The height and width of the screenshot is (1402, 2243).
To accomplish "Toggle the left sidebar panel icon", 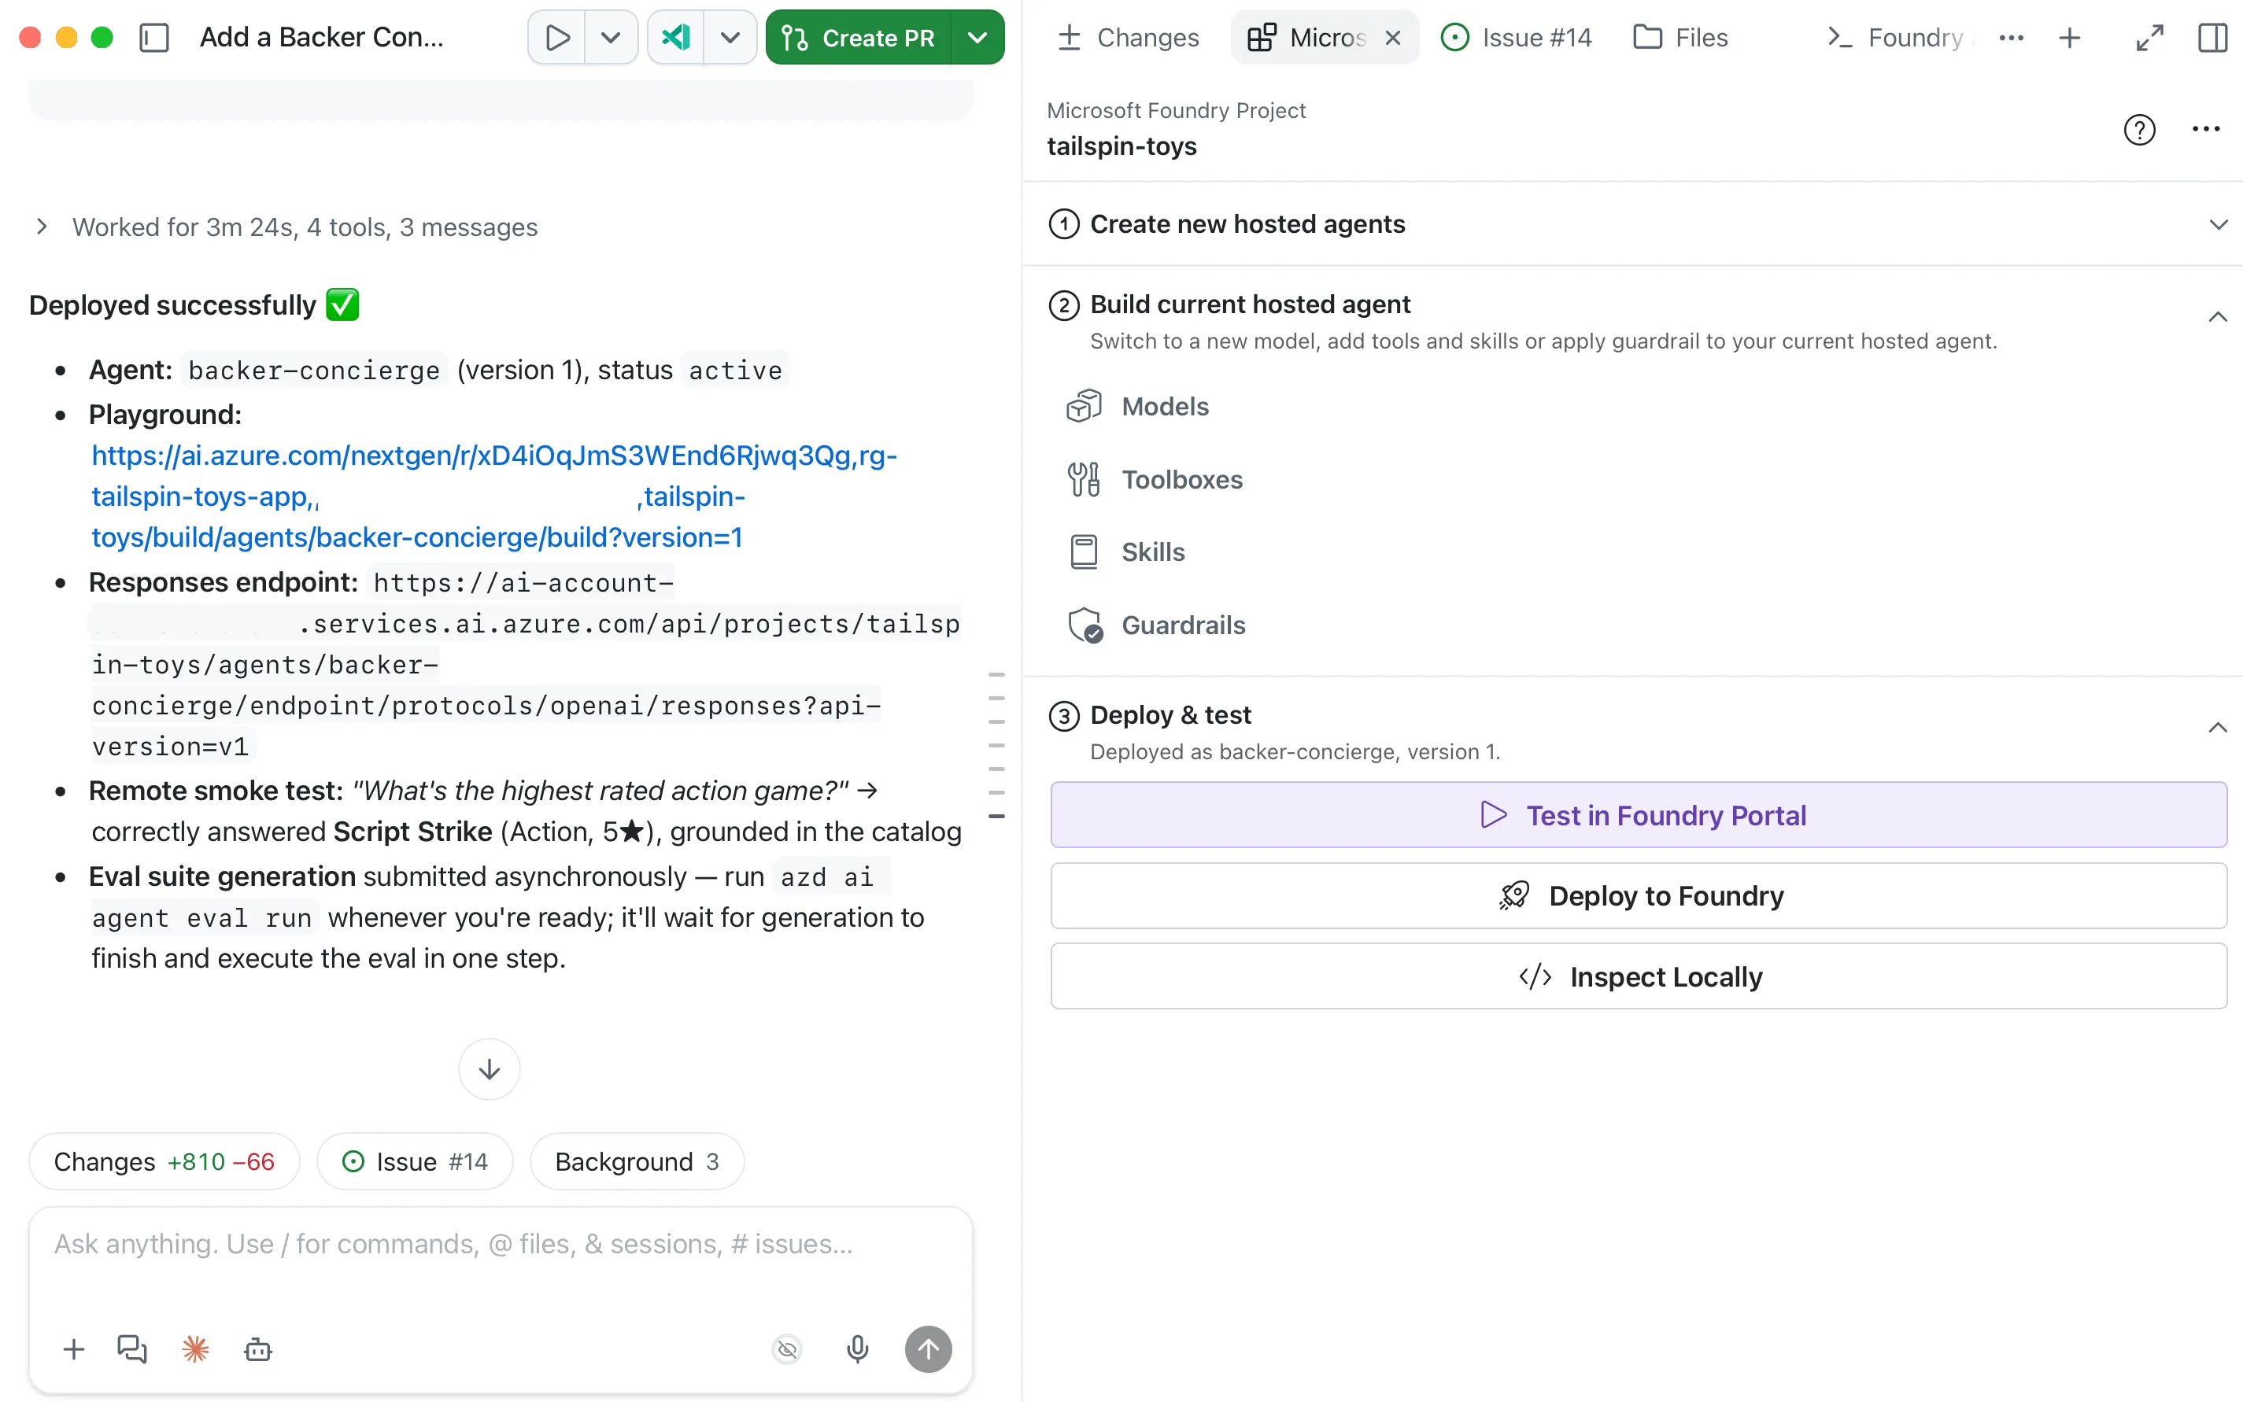I will coord(154,37).
